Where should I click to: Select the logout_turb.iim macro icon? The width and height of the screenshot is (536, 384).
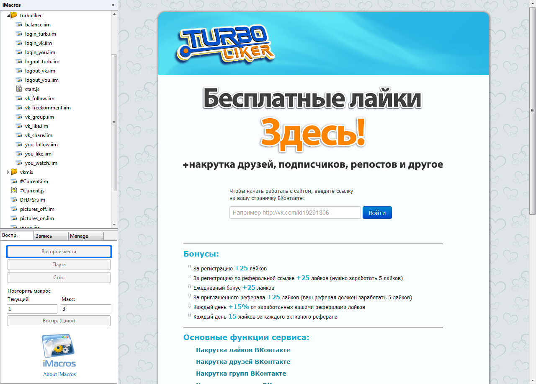[19, 61]
